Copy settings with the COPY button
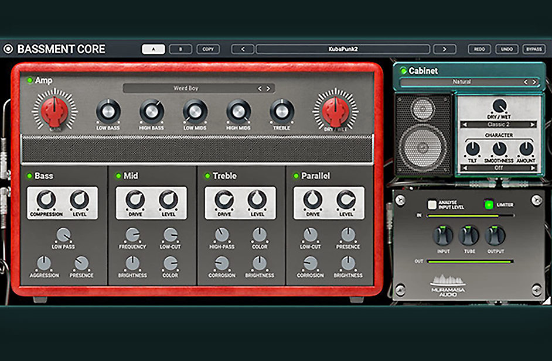The width and height of the screenshot is (552, 361). [x=208, y=49]
